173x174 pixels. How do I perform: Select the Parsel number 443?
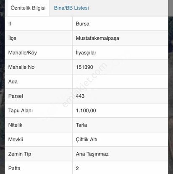(x=80, y=96)
